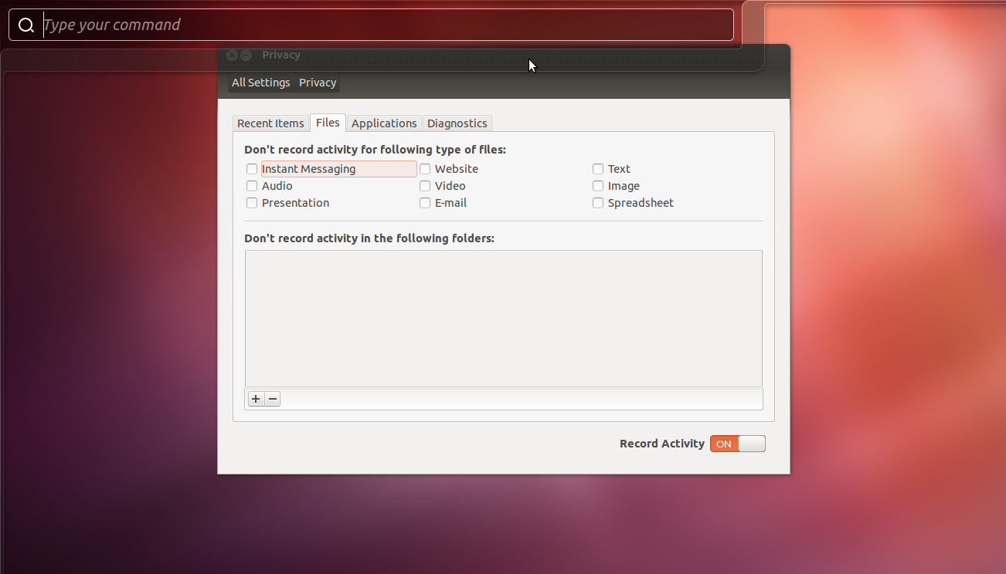Image resolution: width=1006 pixels, height=574 pixels.
Task: Minimize the Privacy window
Action: (246, 55)
